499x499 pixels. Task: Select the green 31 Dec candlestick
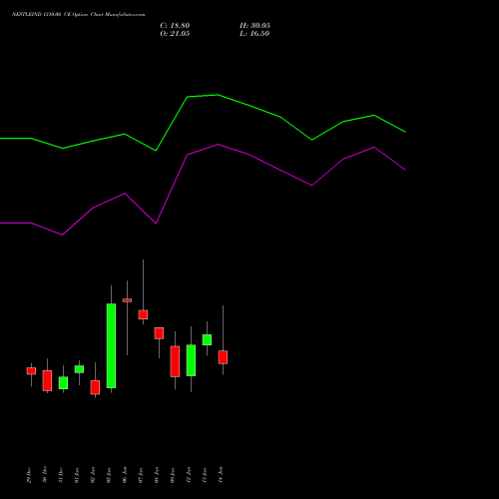coord(63,383)
